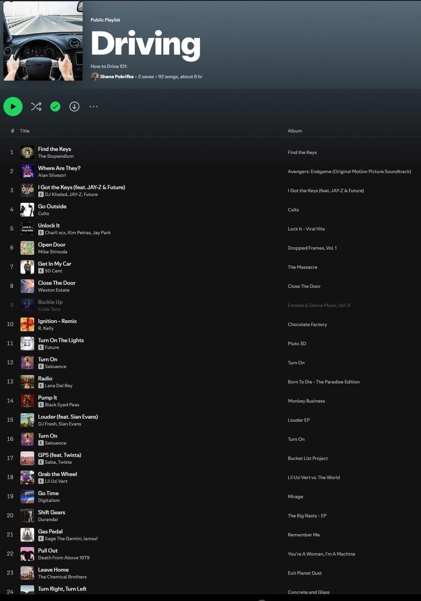Toggle shuffle for the playlist
The width and height of the screenshot is (421, 601).
tap(36, 106)
